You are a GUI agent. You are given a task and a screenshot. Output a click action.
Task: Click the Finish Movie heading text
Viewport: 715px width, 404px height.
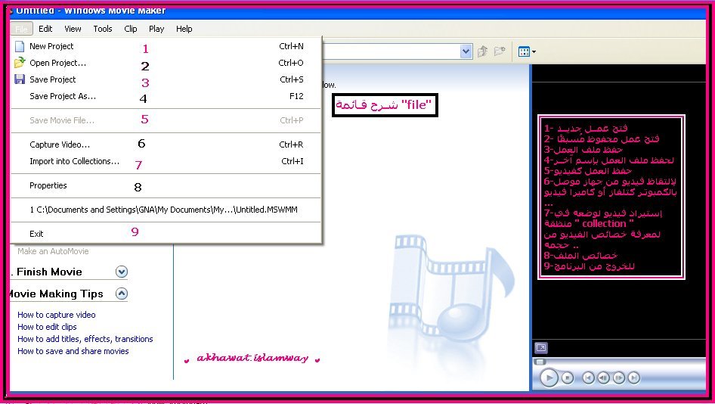49,272
